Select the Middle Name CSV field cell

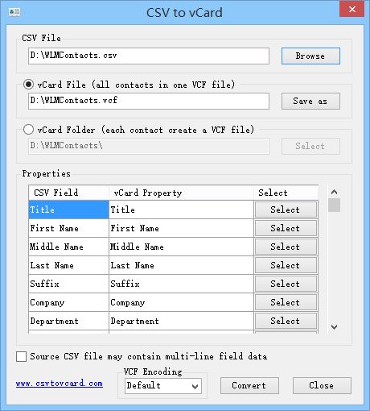pos(68,247)
